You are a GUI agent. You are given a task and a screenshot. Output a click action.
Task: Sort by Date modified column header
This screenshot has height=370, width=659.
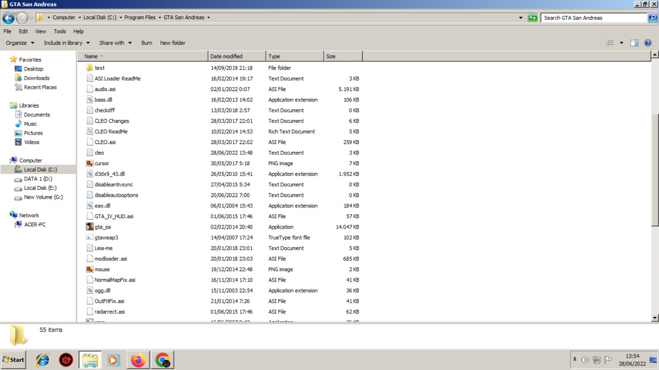coord(237,56)
